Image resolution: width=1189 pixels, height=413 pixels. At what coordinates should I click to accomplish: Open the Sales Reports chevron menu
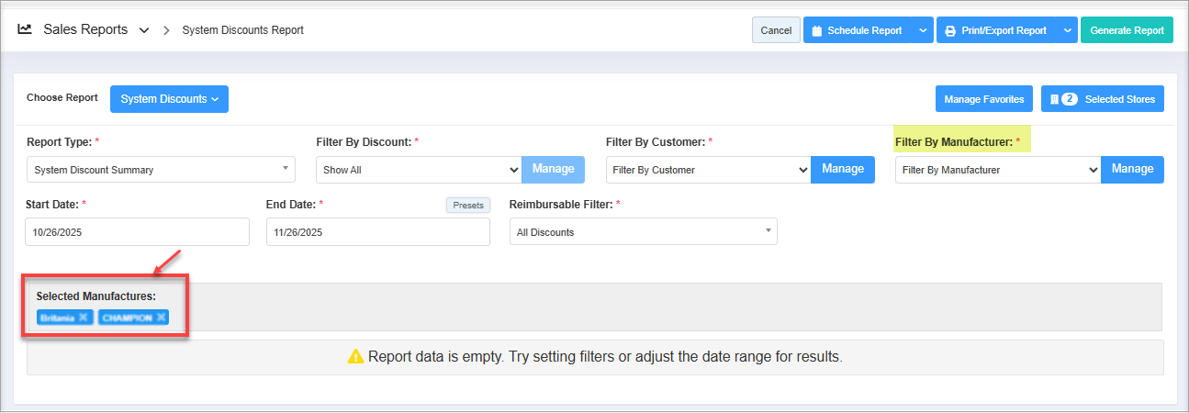point(144,30)
